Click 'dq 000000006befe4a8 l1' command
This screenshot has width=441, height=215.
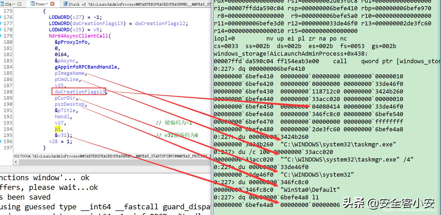click(x=279, y=197)
